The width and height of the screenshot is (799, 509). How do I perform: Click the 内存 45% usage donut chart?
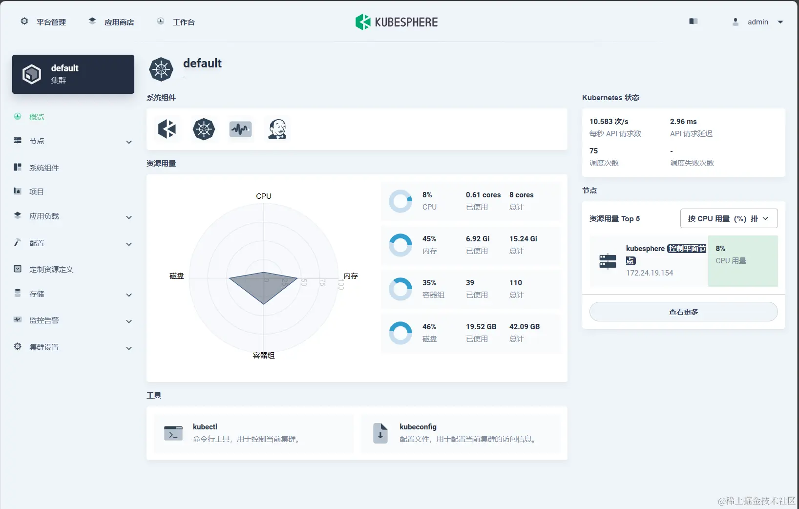click(x=400, y=245)
